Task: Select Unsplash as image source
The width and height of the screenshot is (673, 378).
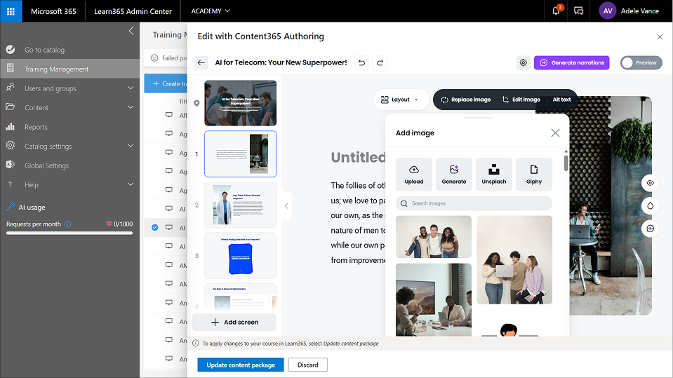Action: pos(494,175)
